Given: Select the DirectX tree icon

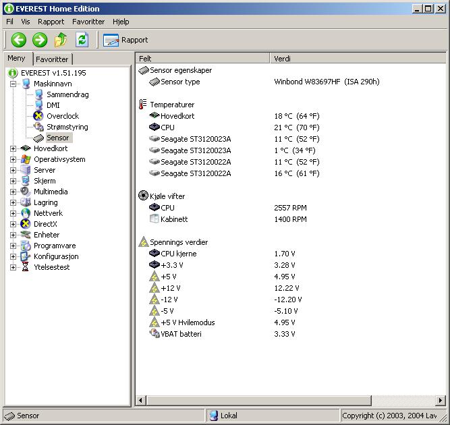Looking at the screenshot, I should [x=26, y=224].
